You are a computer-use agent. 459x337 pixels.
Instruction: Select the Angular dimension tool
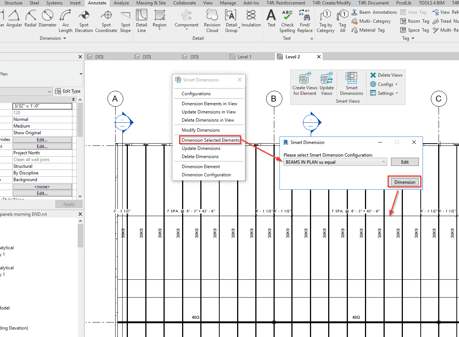coord(14,19)
